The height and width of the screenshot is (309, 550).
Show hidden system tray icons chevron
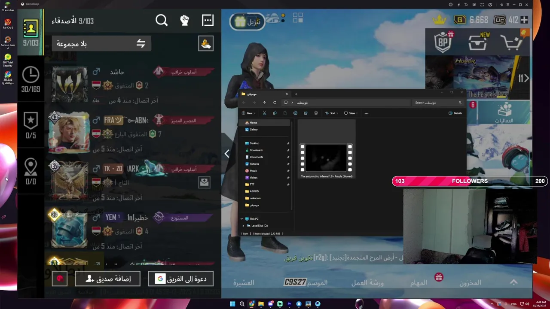tap(492, 304)
